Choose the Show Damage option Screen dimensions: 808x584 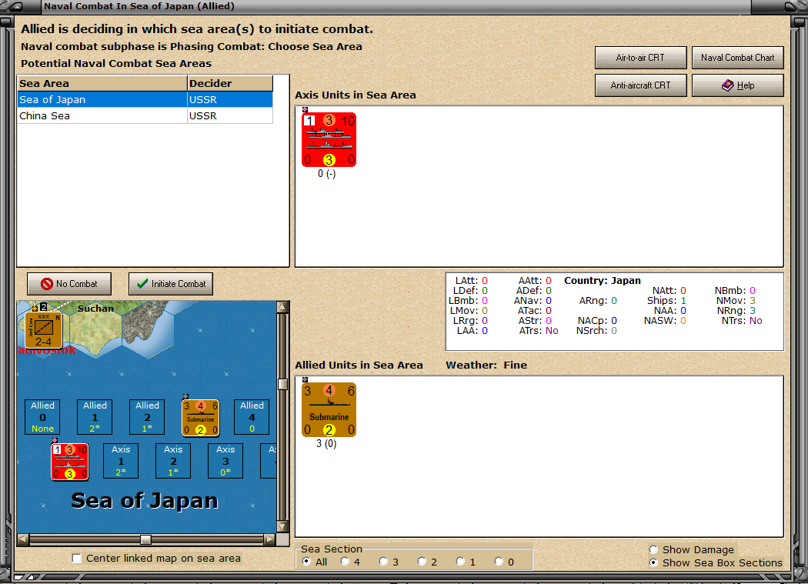(x=653, y=549)
